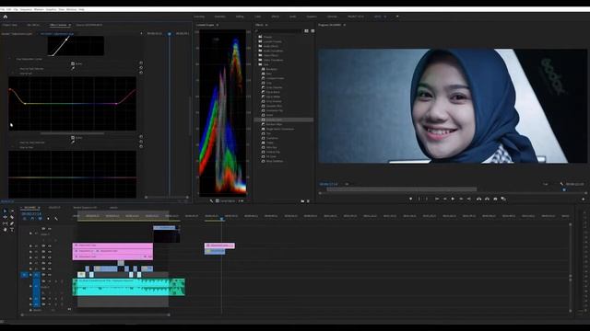
Task: Open Lumetri Scopes settings wrench
Action: tap(211, 201)
